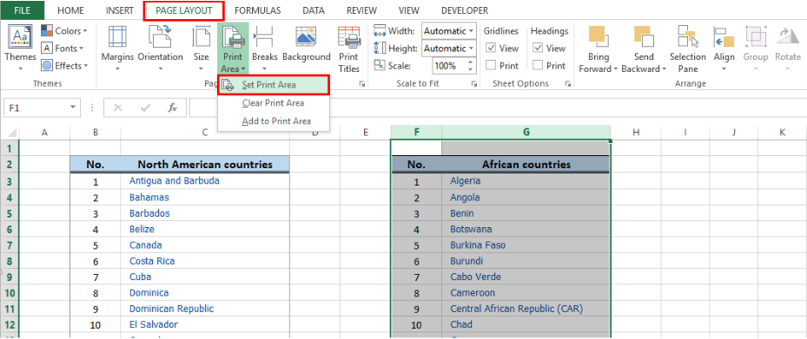Viewport: 807px width, 339px height.
Task: Click the Group objects icon
Action: [x=756, y=37]
